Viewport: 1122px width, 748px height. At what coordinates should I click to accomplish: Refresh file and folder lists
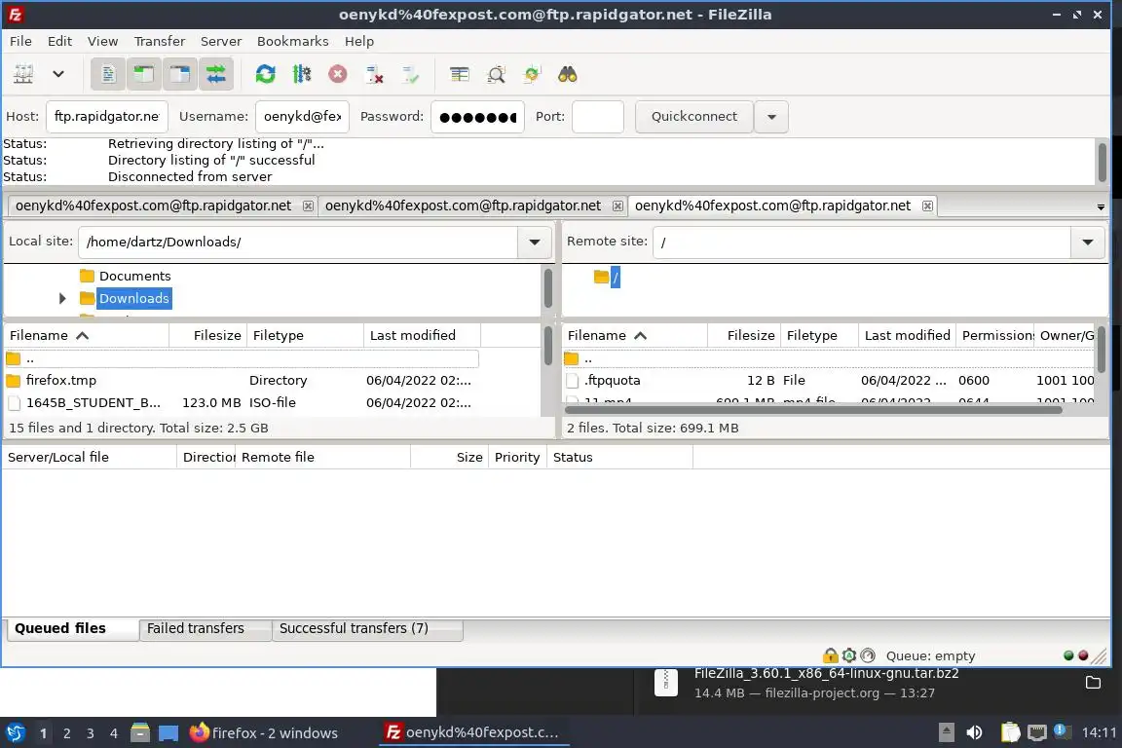(x=266, y=74)
